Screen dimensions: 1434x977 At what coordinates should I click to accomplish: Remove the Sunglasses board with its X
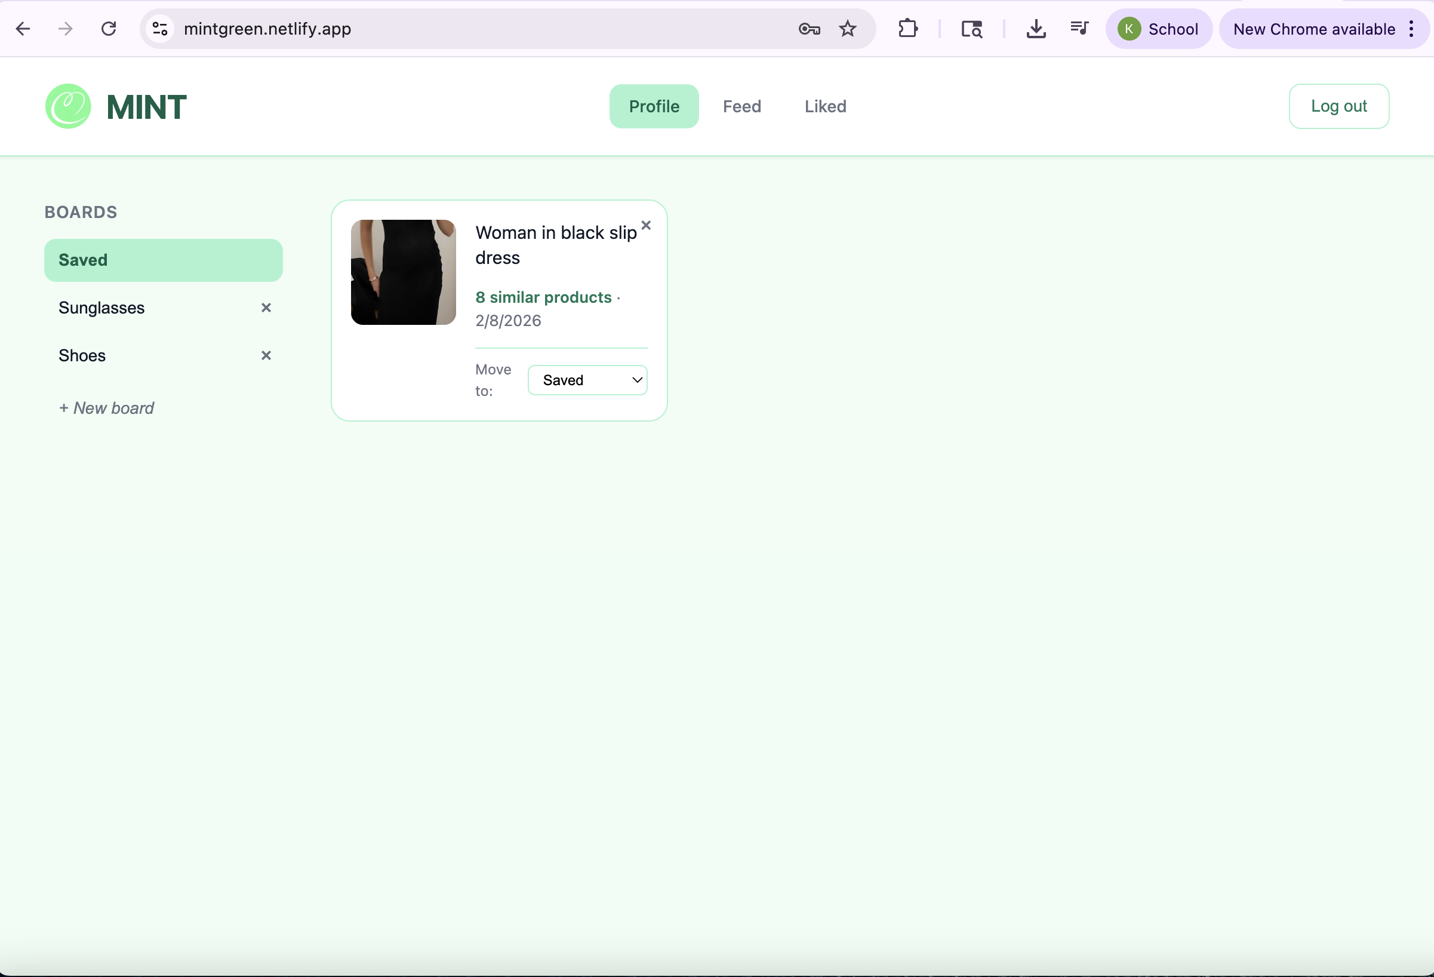pyautogui.click(x=266, y=308)
